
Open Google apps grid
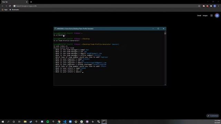pos(212,15)
